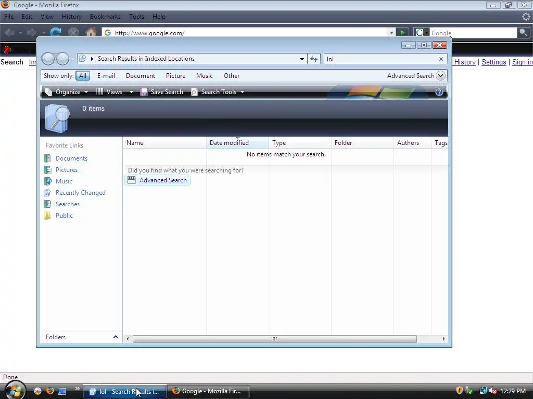The image size is (533, 399).
Task: Click the muted volume tray icon
Action: [x=493, y=391]
